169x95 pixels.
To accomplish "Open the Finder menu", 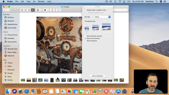I will [10, 2].
